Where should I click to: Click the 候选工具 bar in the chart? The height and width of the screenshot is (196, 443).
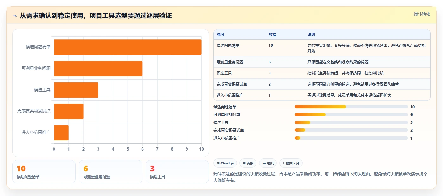pyautogui.click(x=76, y=90)
